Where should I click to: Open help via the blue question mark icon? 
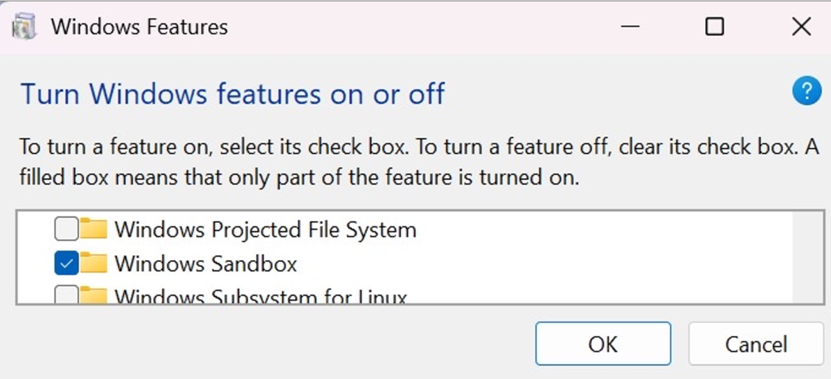coord(806,91)
